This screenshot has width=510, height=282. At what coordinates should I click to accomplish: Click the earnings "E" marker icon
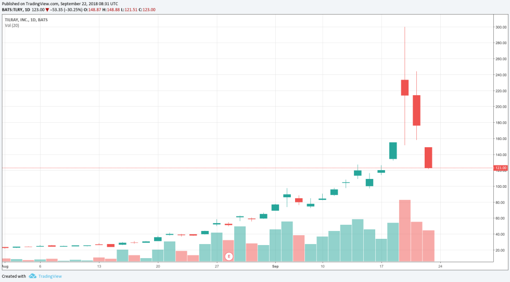(228, 257)
